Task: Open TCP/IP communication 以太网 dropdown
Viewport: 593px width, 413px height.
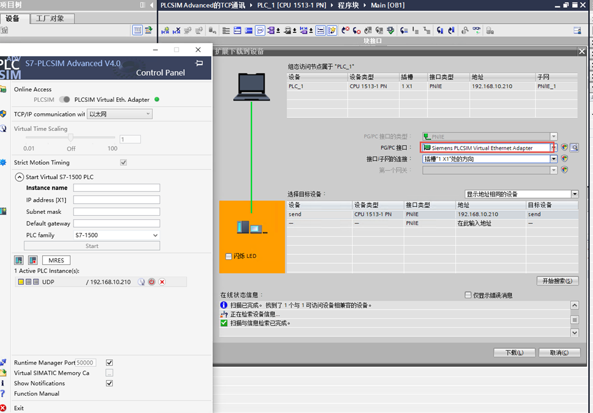Action: click(x=120, y=114)
